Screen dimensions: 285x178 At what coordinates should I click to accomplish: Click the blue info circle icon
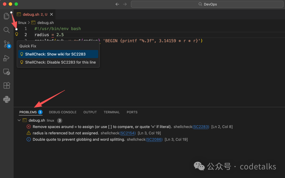point(29,139)
